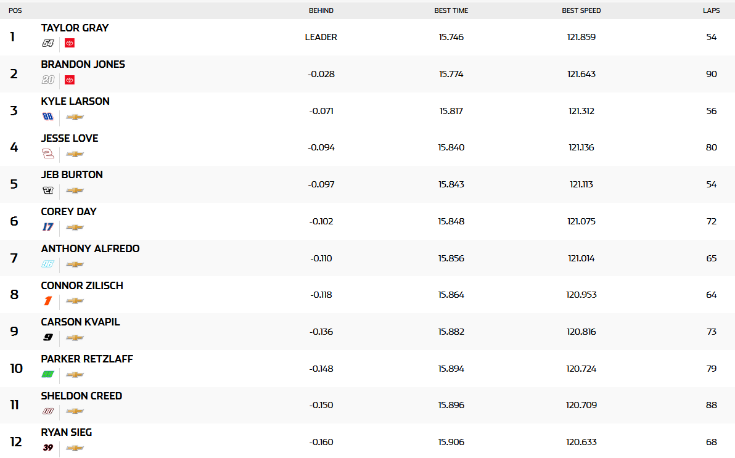Click the number 39 car badge
Screen dimensions: 735x458
[x=48, y=448]
